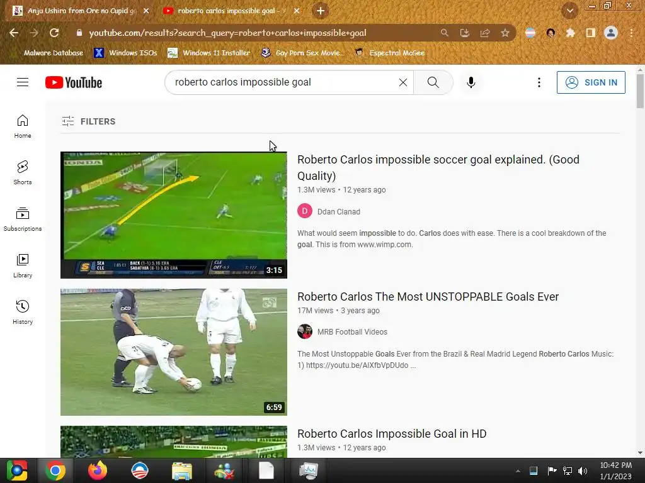Open a new browser tab

point(321,11)
